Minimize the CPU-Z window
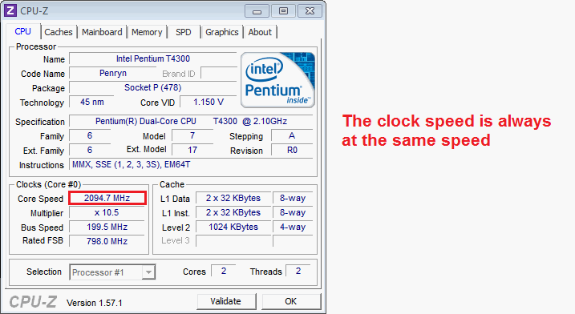The height and width of the screenshot is (314, 575). point(257,11)
